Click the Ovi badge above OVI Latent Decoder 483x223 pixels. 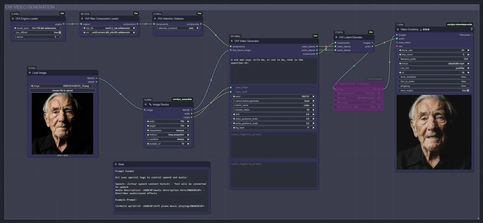coord(371,32)
